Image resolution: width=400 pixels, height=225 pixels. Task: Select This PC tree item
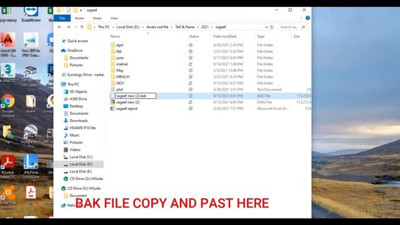point(73,84)
